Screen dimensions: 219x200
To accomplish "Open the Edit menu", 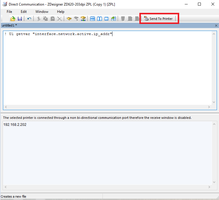I will tap(24, 12).
